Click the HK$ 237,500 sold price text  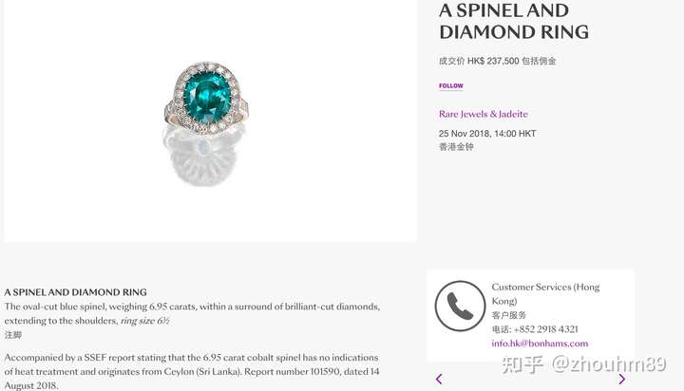point(493,61)
